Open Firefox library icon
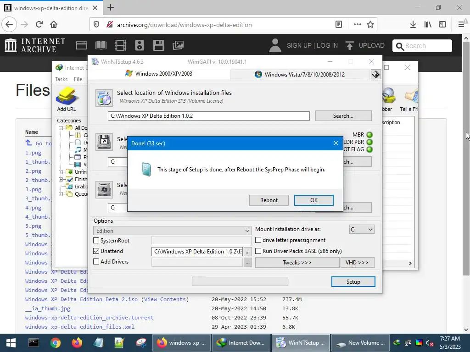 coord(428,25)
